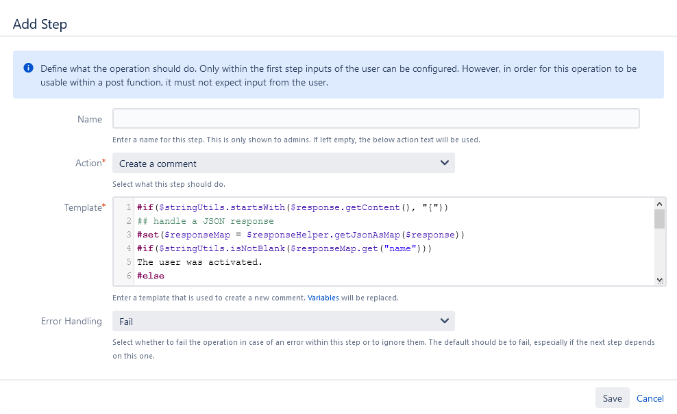The image size is (677, 414).
Task: Click the Cancel link
Action: pos(650,398)
